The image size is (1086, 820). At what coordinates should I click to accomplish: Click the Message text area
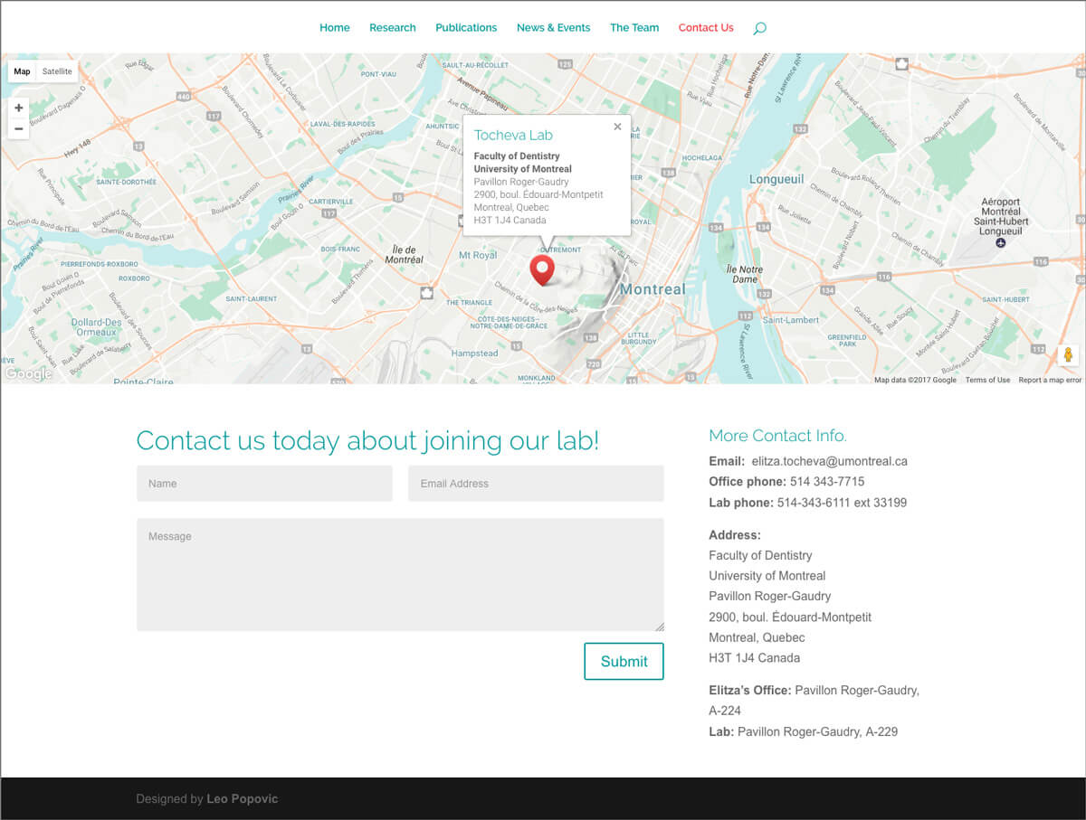click(400, 575)
